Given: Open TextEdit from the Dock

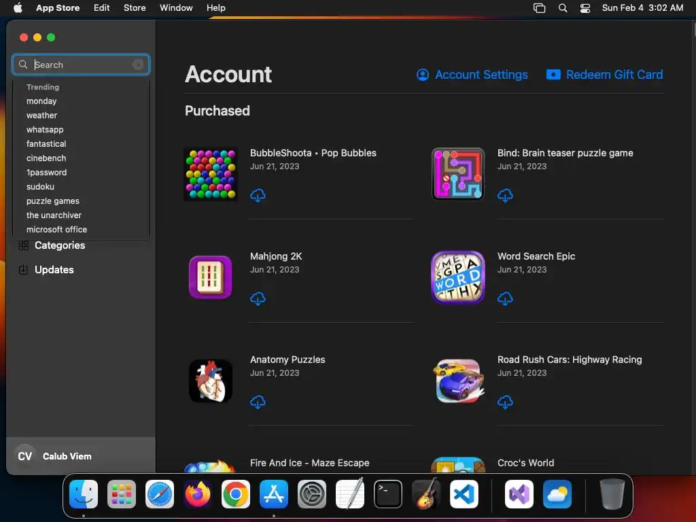Looking at the screenshot, I should click(x=350, y=493).
